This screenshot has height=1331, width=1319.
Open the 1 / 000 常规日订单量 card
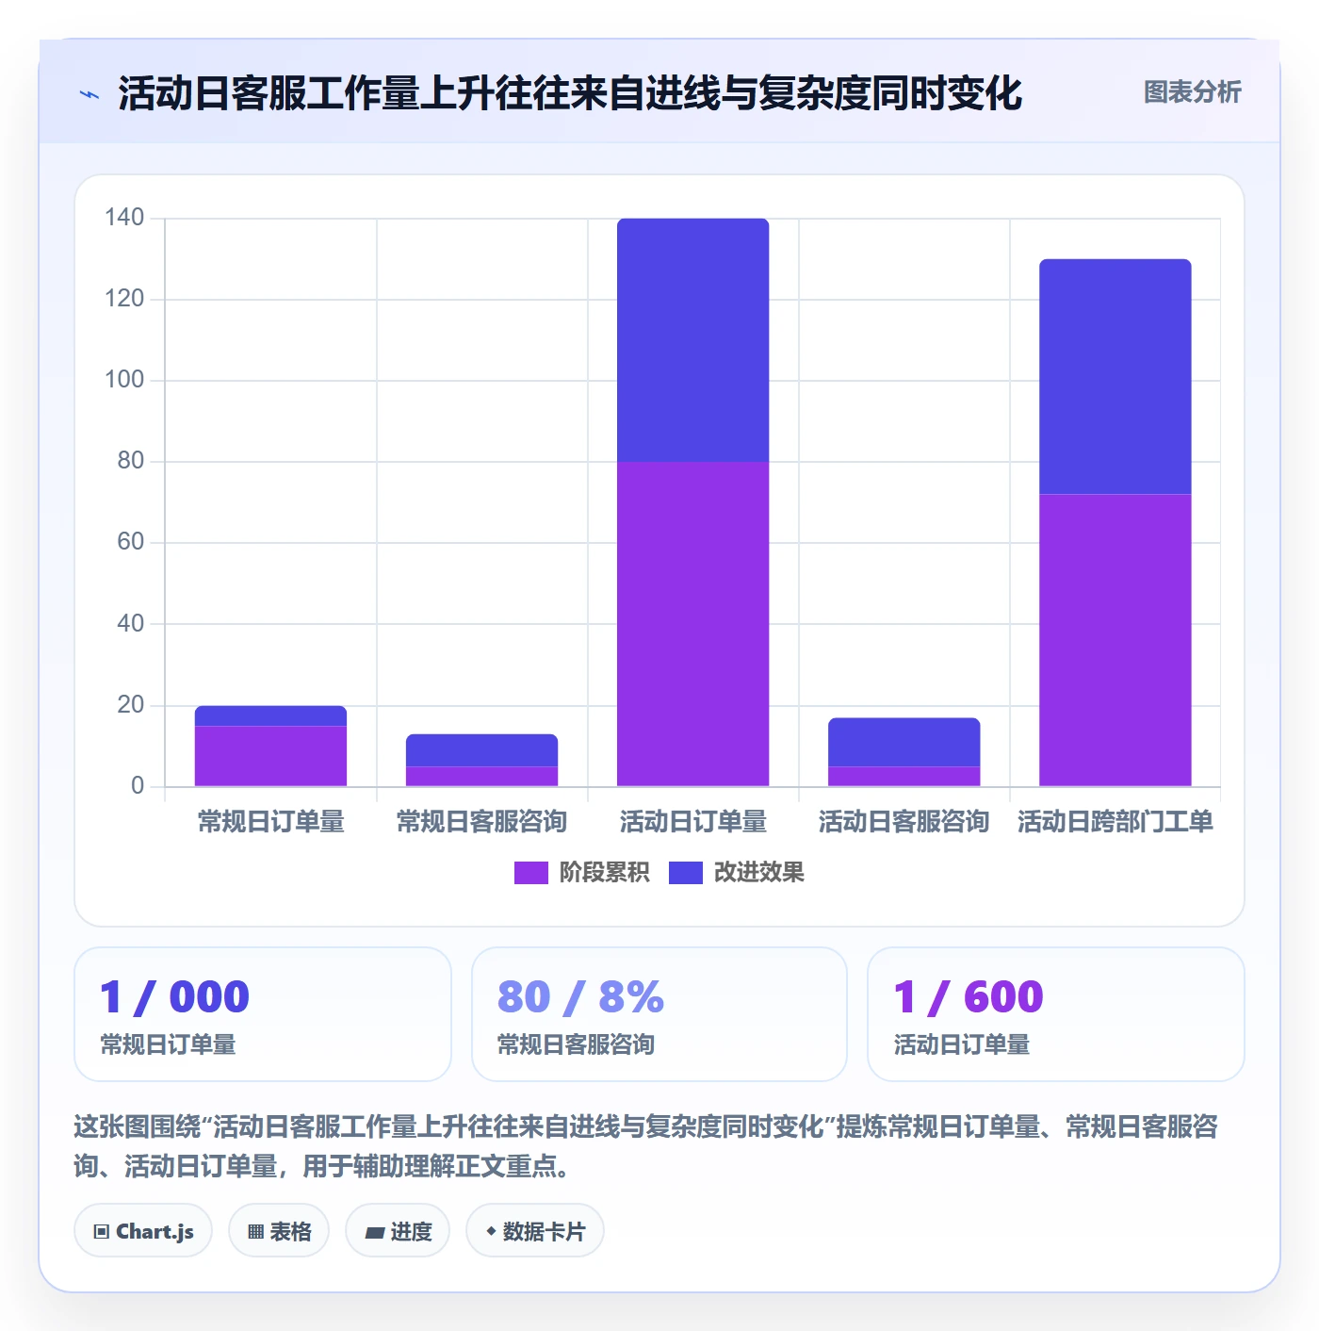[263, 1014]
